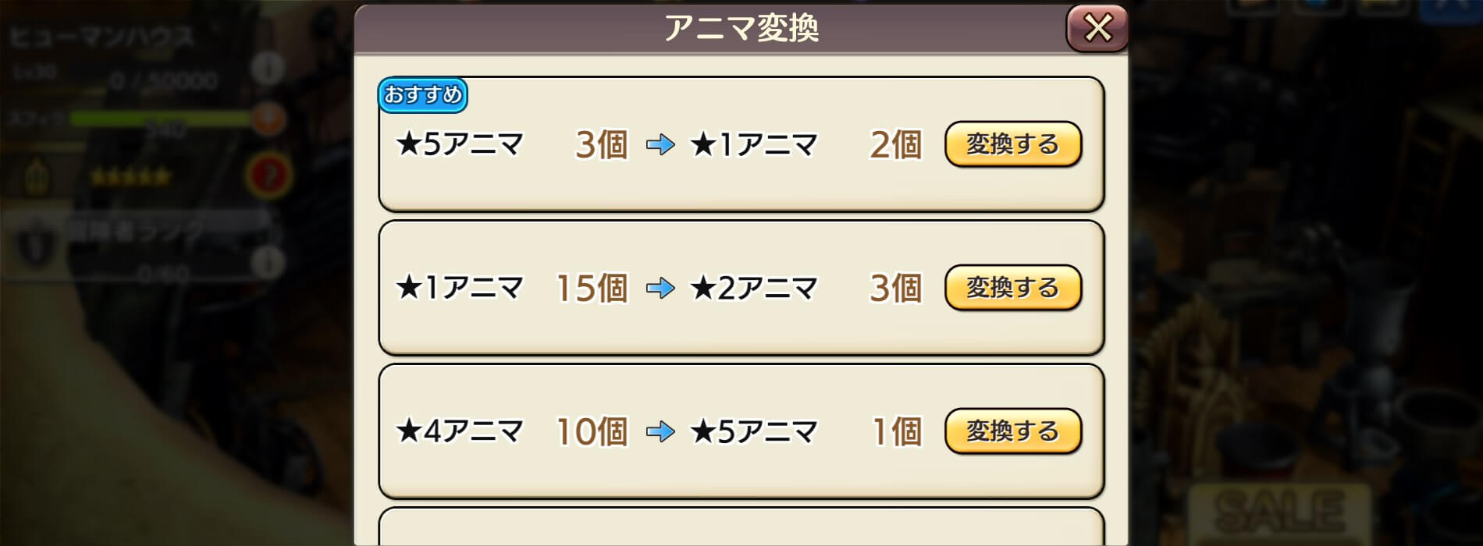Tap the partially visible fourth conversion row

[x=741, y=528]
